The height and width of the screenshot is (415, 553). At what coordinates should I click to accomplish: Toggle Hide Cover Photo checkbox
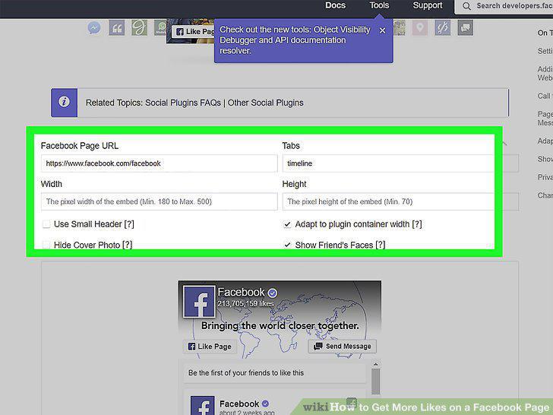[x=46, y=245]
